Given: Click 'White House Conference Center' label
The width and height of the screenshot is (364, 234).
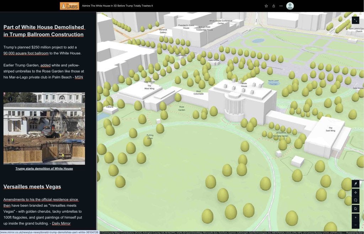Looking at the screenshot, I should (220, 22).
